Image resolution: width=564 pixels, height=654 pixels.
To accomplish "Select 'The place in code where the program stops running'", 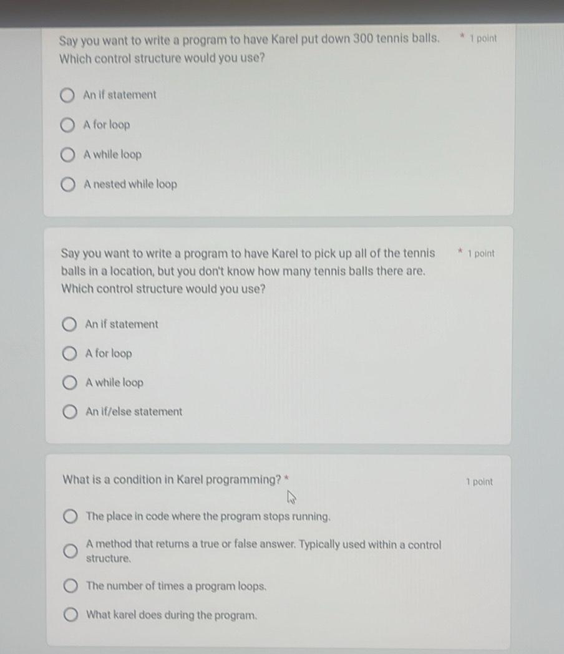I will [x=70, y=516].
